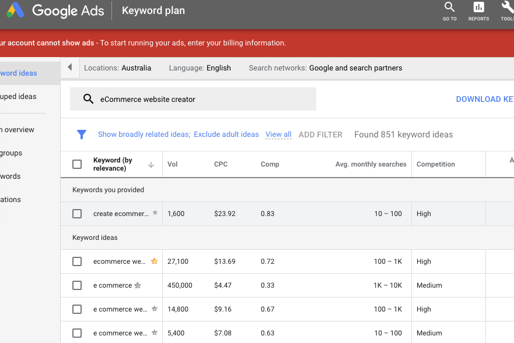
Task: Check the 'create ecommer...' row checkbox
Action: point(77,214)
